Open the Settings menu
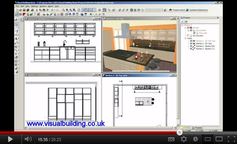The height and width of the screenshot is (144, 237). [34, 6]
